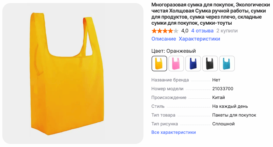Open the Характеристики link

tap(199, 39)
